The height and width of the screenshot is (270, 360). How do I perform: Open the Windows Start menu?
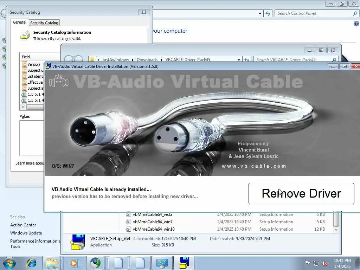[x=9, y=263]
